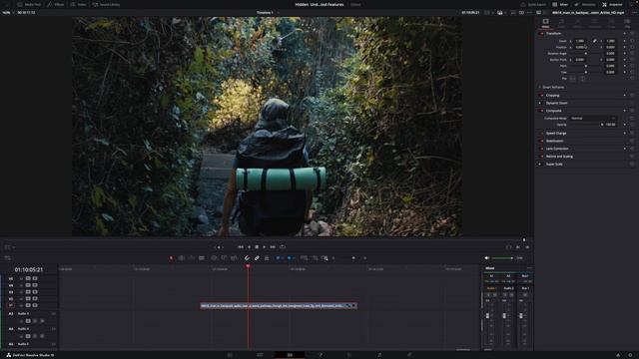639x359 pixels.
Task: Select the Transition tab in Inspector
Action: point(595,23)
